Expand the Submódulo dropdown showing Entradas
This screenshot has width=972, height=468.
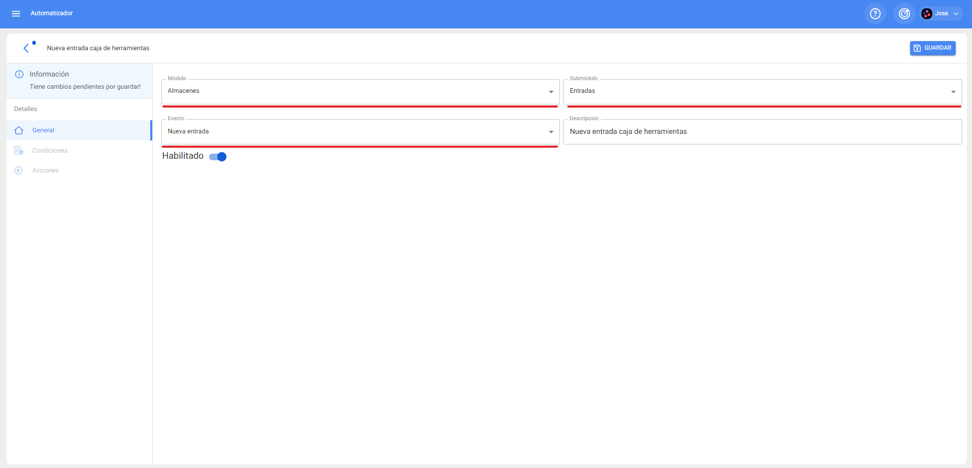click(x=762, y=91)
